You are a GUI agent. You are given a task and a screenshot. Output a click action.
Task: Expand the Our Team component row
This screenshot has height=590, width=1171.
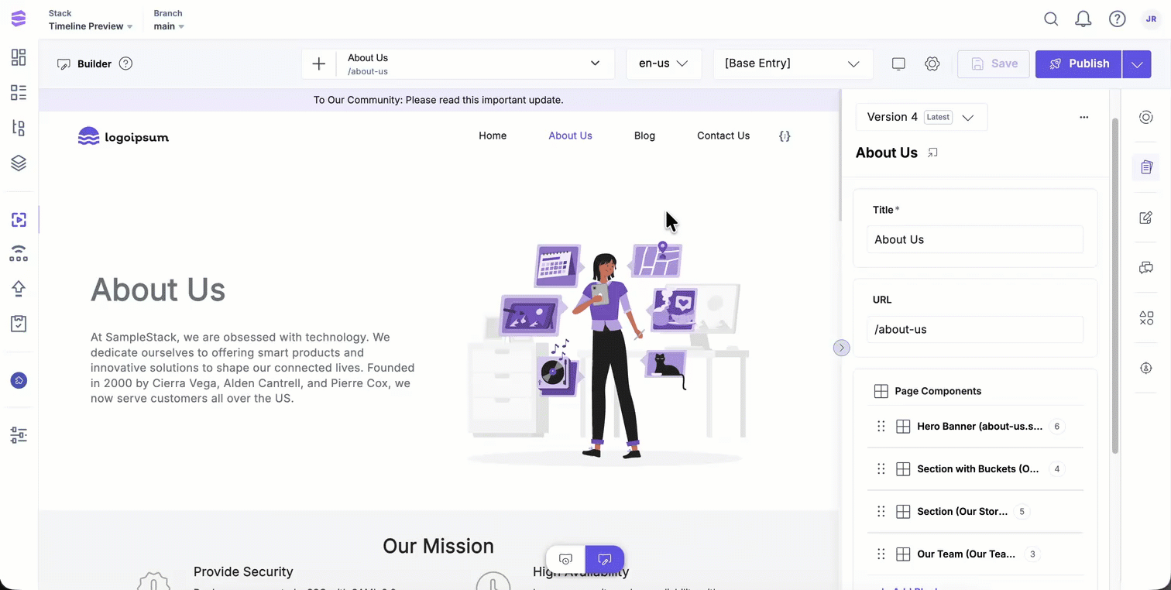click(x=975, y=554)
